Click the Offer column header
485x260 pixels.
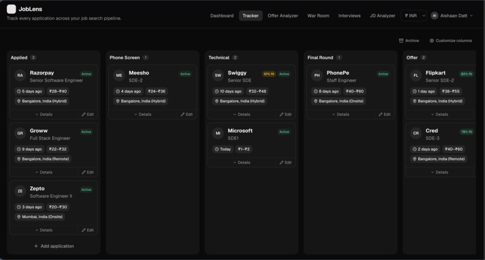(412, 58)
